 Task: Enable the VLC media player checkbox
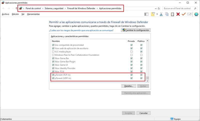(x=53, y=52)
